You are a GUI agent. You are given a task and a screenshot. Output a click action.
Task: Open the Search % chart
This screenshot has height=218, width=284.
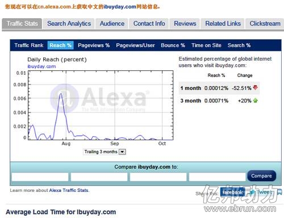(x=239, y=45)
